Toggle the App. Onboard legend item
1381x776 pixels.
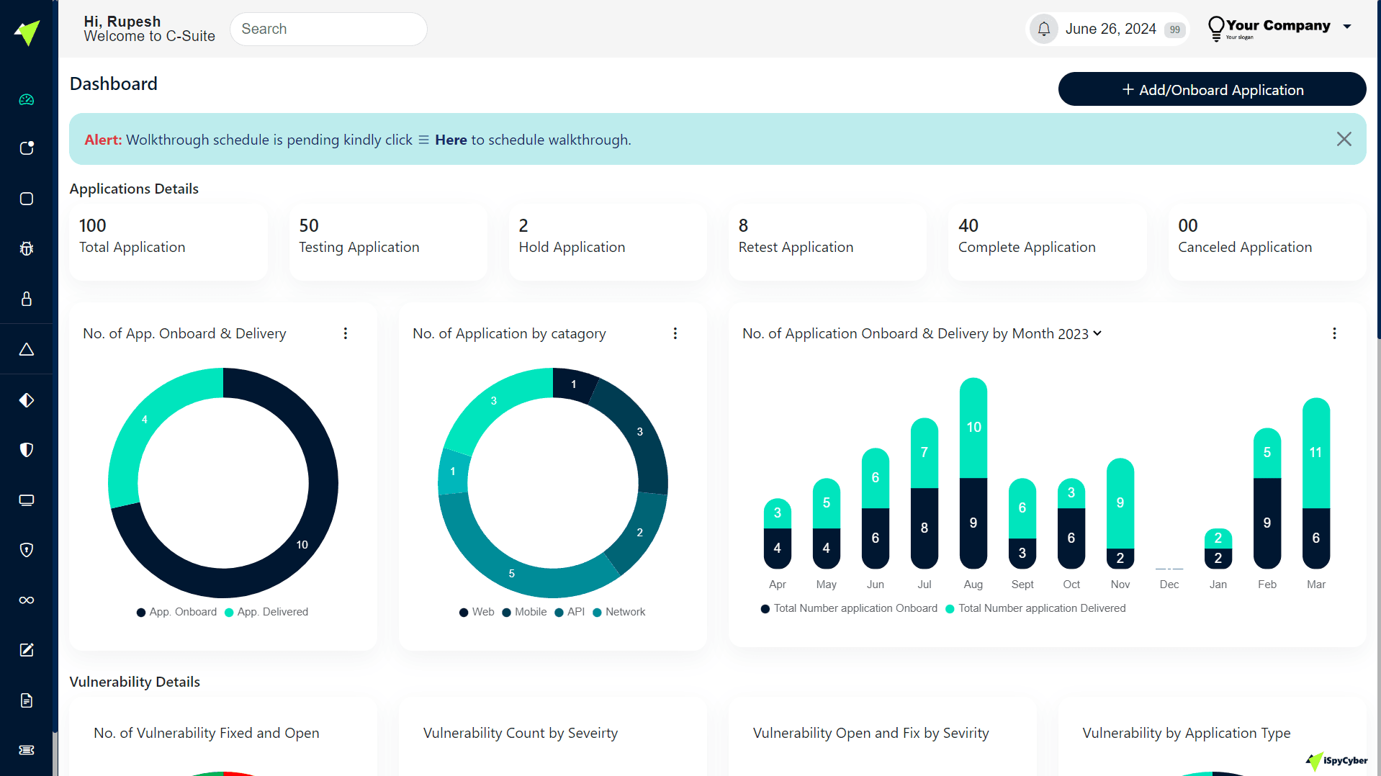176,612
